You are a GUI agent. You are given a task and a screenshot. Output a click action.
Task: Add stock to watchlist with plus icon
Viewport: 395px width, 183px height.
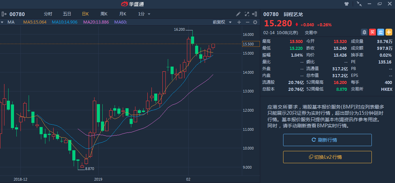pos(389,32)
